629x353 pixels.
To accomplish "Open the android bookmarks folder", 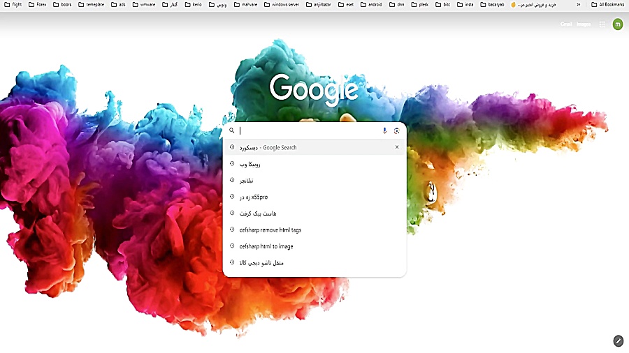I will pyautogui.click(x=371, y=5).
